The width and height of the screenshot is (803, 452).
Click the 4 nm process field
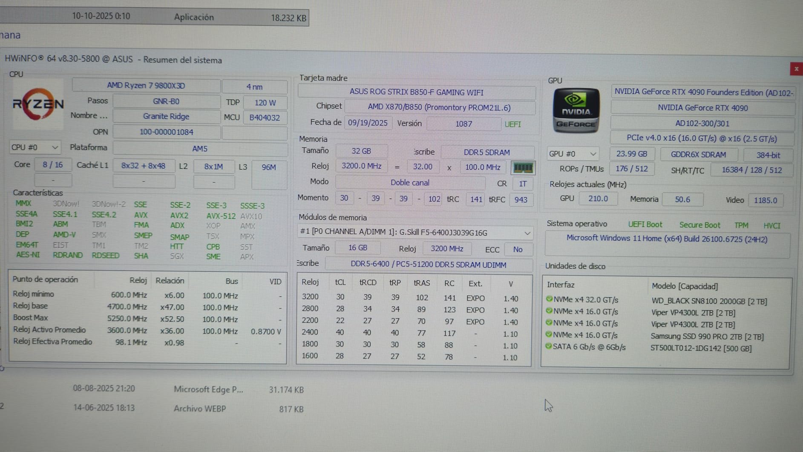[x=254, y=87]
